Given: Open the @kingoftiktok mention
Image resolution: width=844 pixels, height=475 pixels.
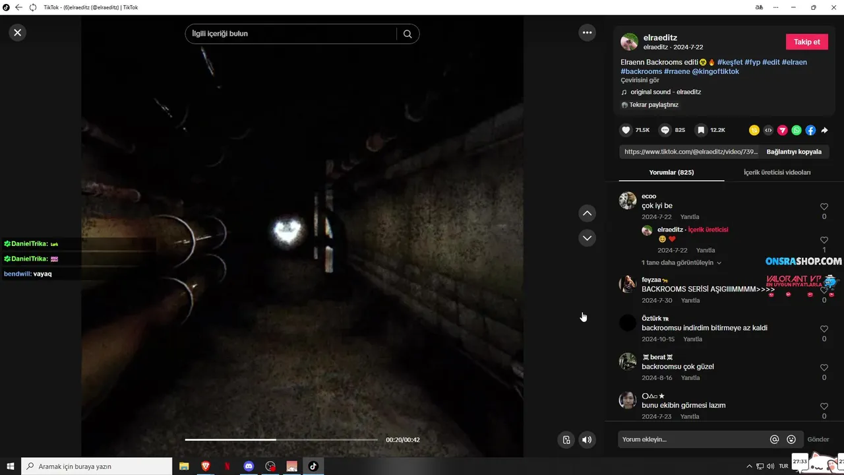Looking at the screenshot, I should tap(715, 71).
